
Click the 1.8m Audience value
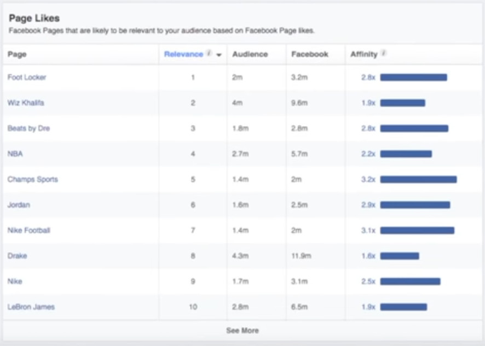(x=240, y=128)
